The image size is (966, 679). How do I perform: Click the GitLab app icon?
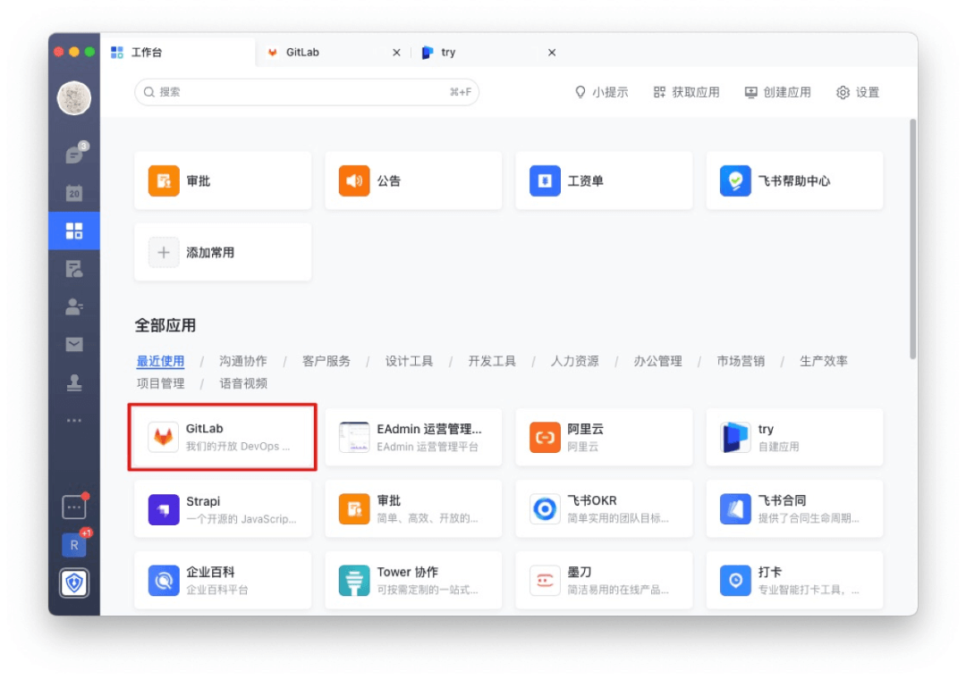pos(163,437)
